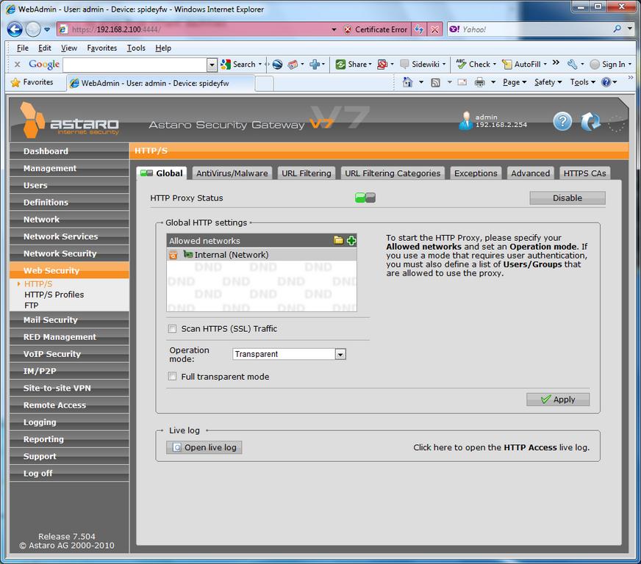641x564 pixels.
Task: Click the Google toolbar popup blocker icon
Action: coord(382,64)
